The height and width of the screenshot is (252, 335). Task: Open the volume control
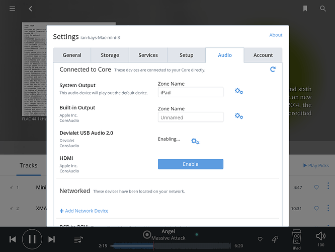click(321, 236)
